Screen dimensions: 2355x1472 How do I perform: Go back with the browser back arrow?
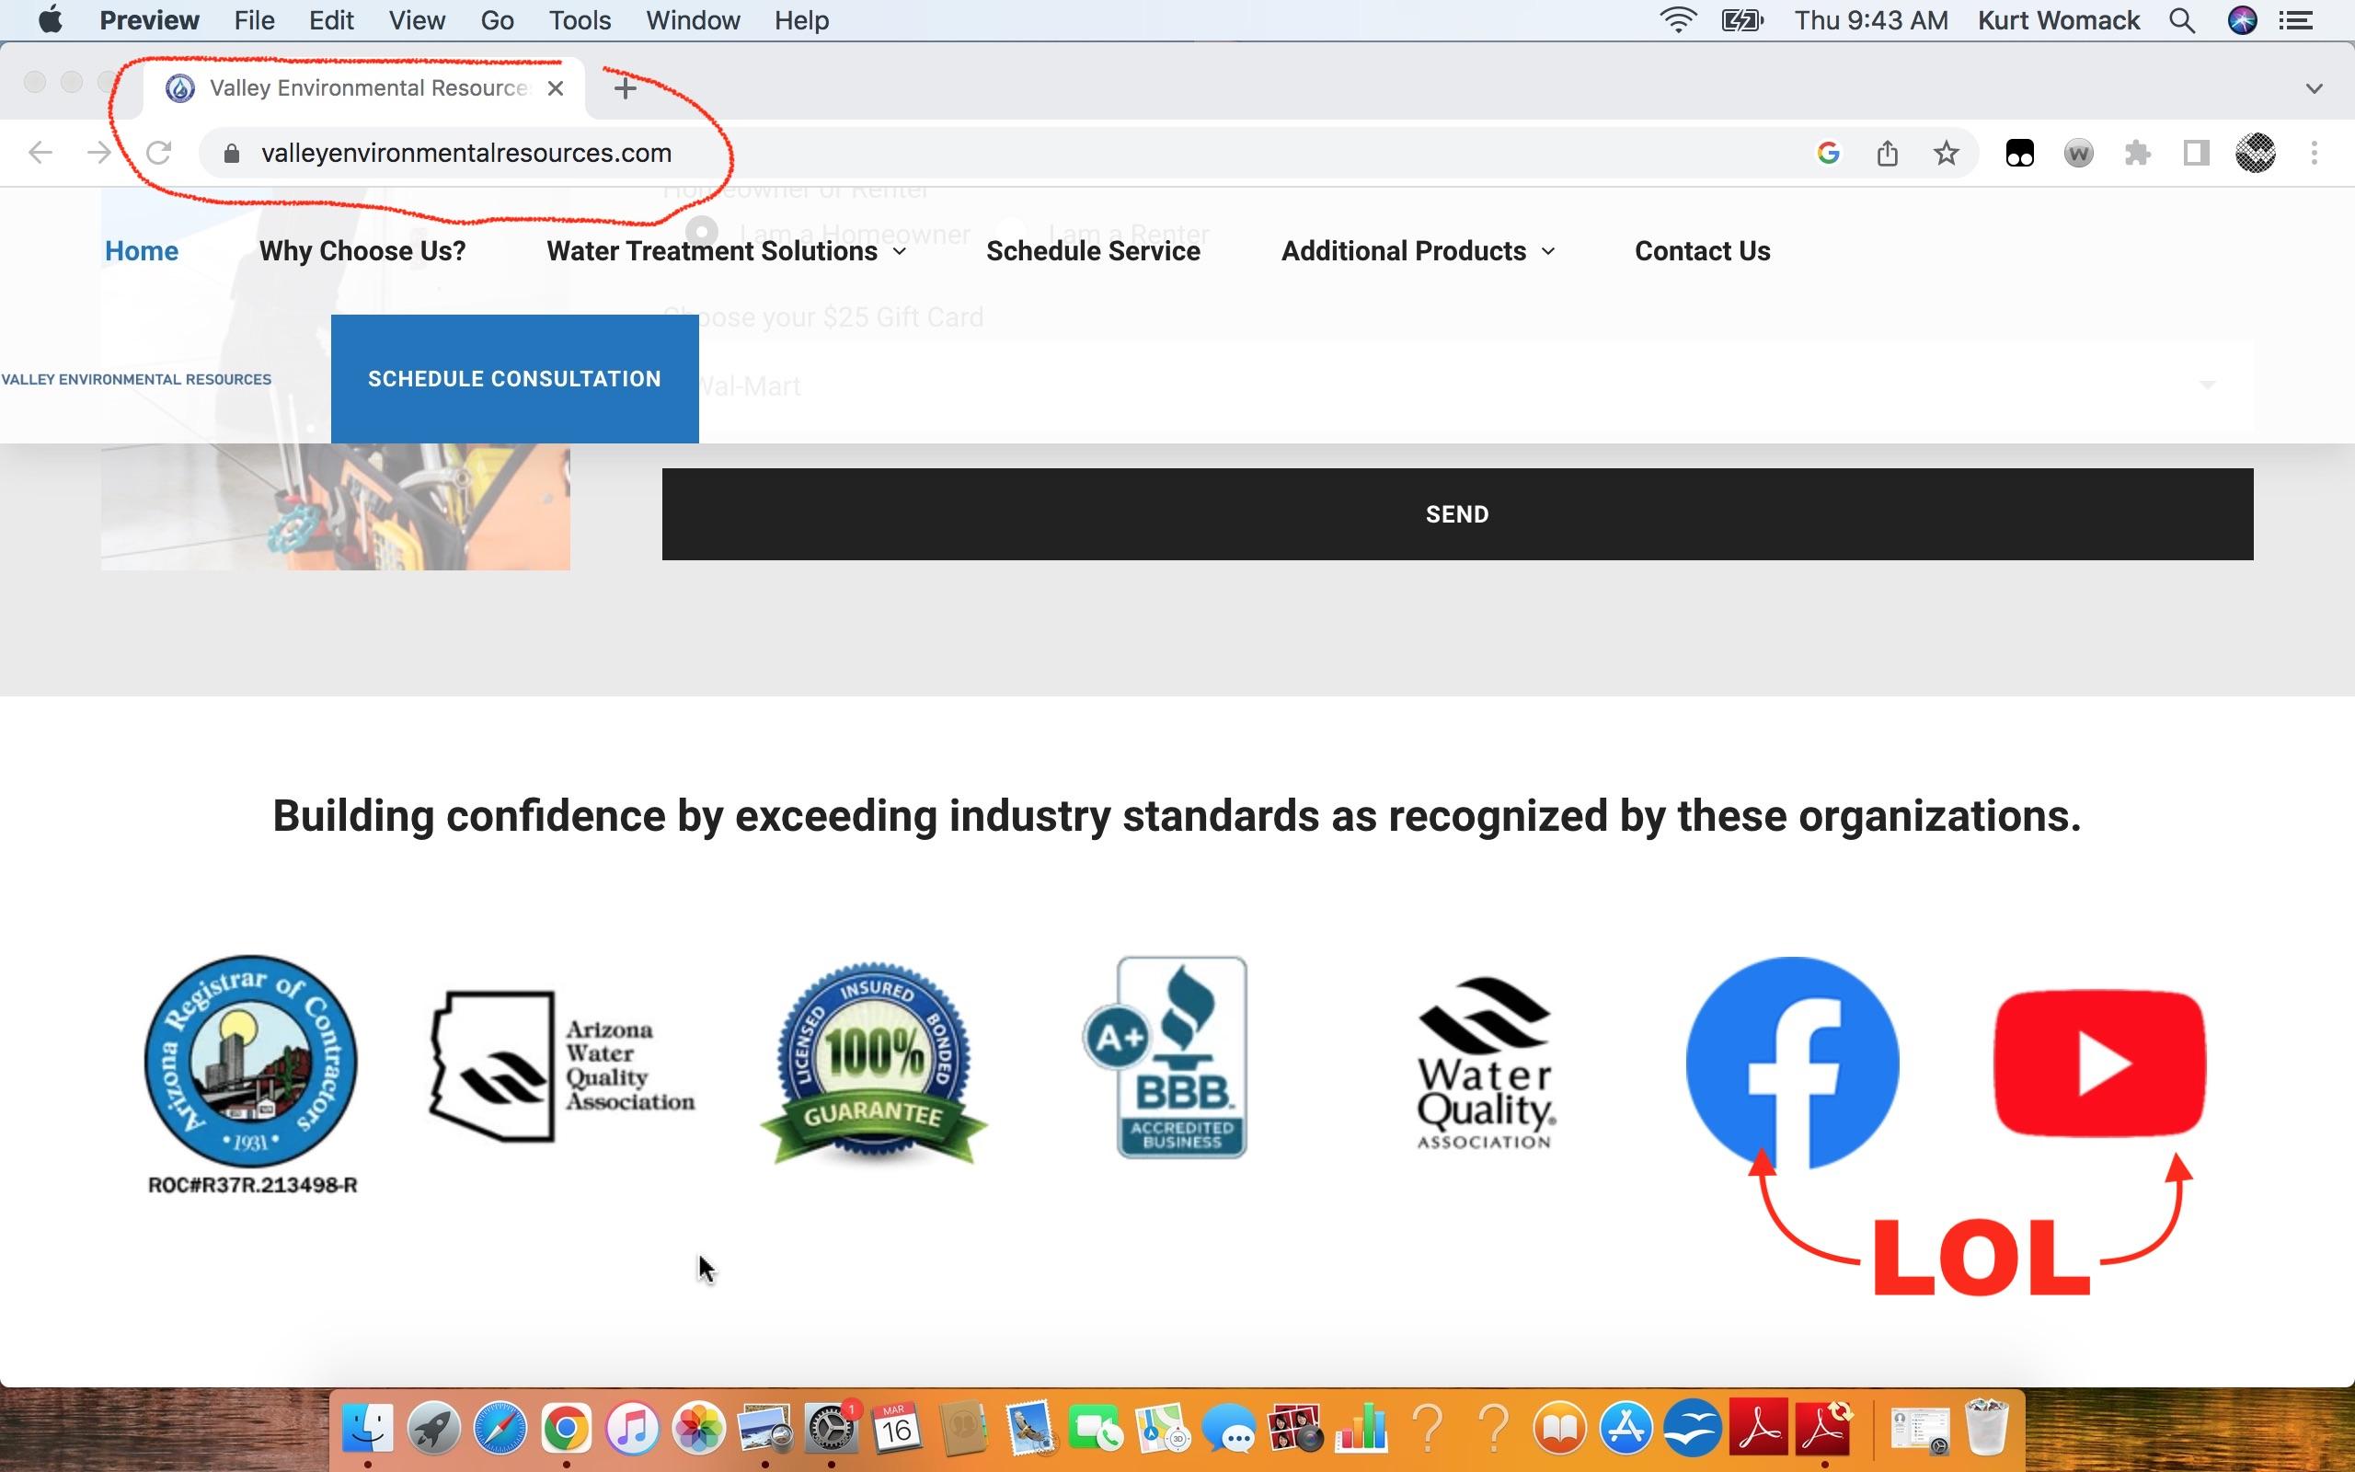[x=40, y=153]
